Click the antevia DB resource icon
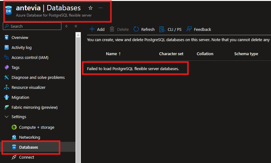 8,10
